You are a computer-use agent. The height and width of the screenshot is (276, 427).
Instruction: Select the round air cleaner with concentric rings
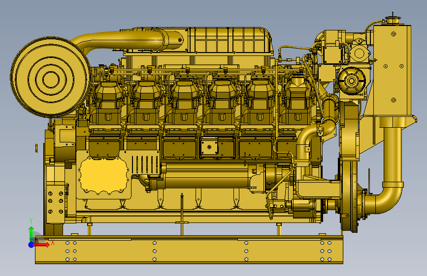pos(51,78)
